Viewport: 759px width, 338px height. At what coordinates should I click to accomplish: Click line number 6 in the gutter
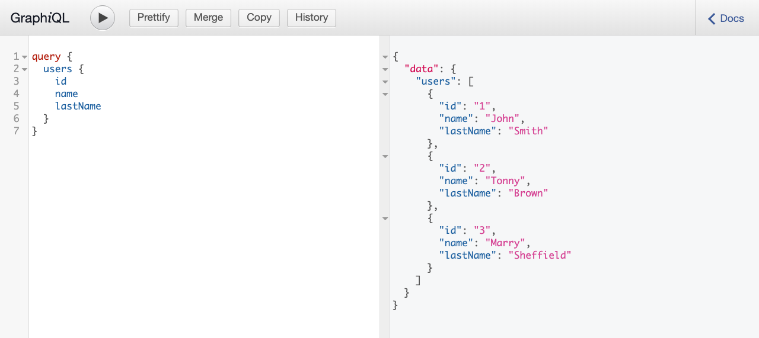point(16,119)
